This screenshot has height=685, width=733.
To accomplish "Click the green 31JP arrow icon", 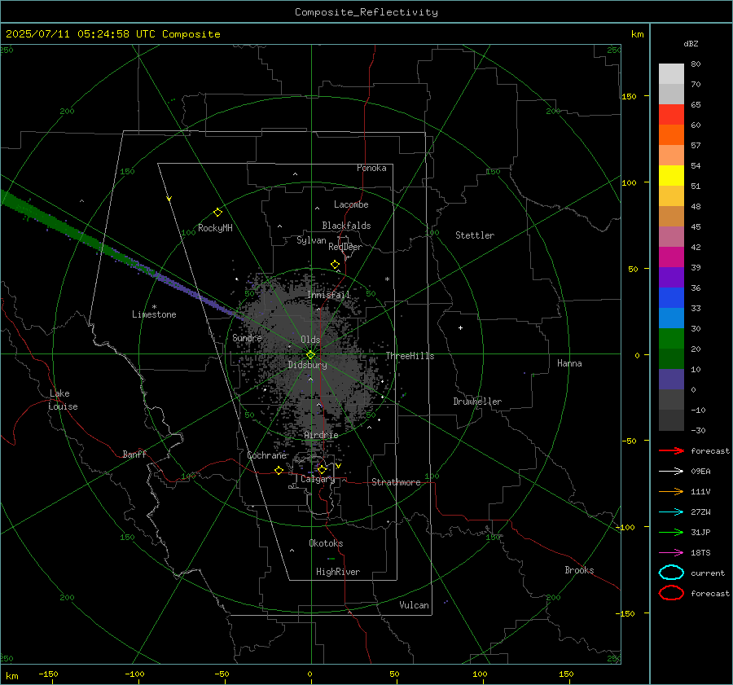I will click(x=671, y=532).
